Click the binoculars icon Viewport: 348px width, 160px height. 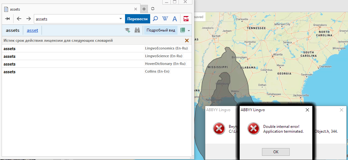click(137, 30)
